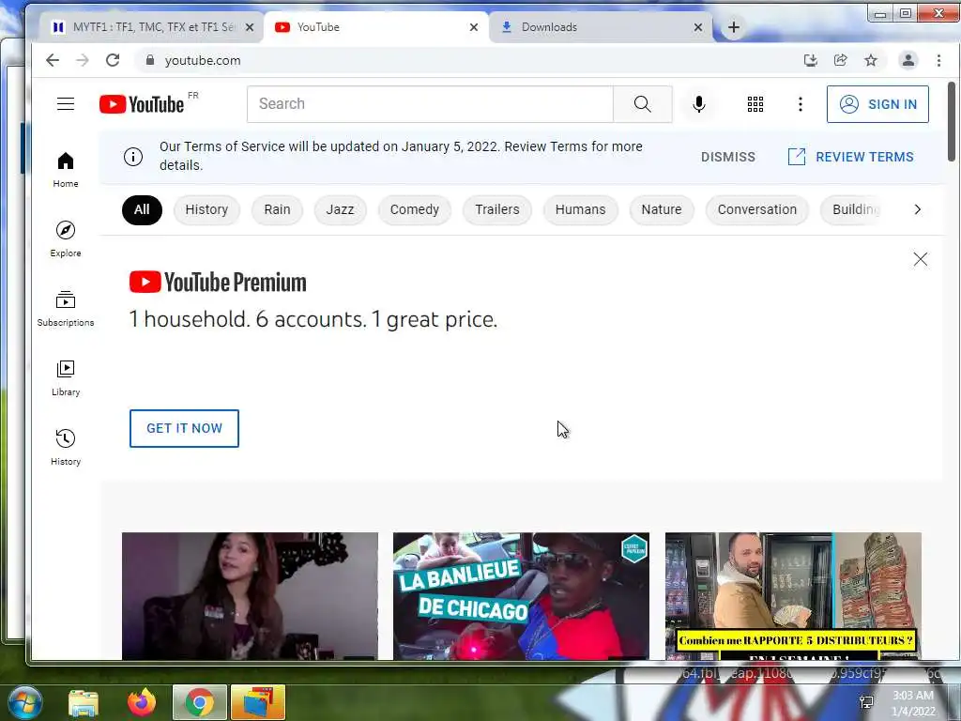Go to Home in the sidebar
The image size is (961, 721).
coord(66,170)
